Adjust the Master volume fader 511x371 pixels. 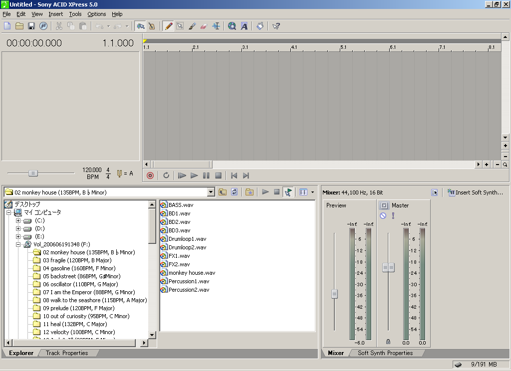point(388,268)
